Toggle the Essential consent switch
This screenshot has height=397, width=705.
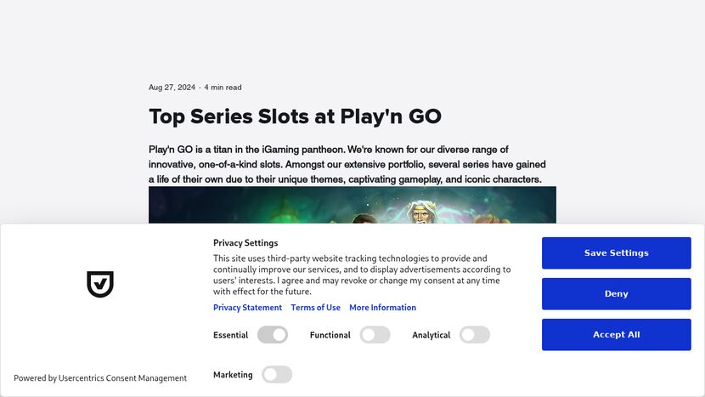273,335
